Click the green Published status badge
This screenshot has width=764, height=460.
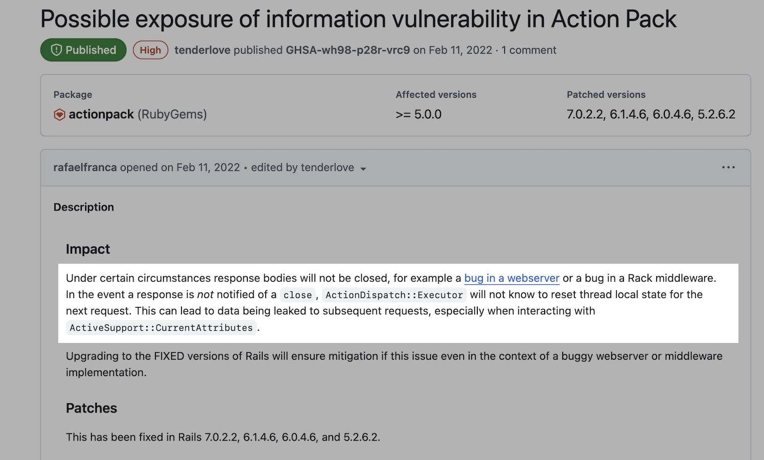pyautogui.click(x=83, y=50)
